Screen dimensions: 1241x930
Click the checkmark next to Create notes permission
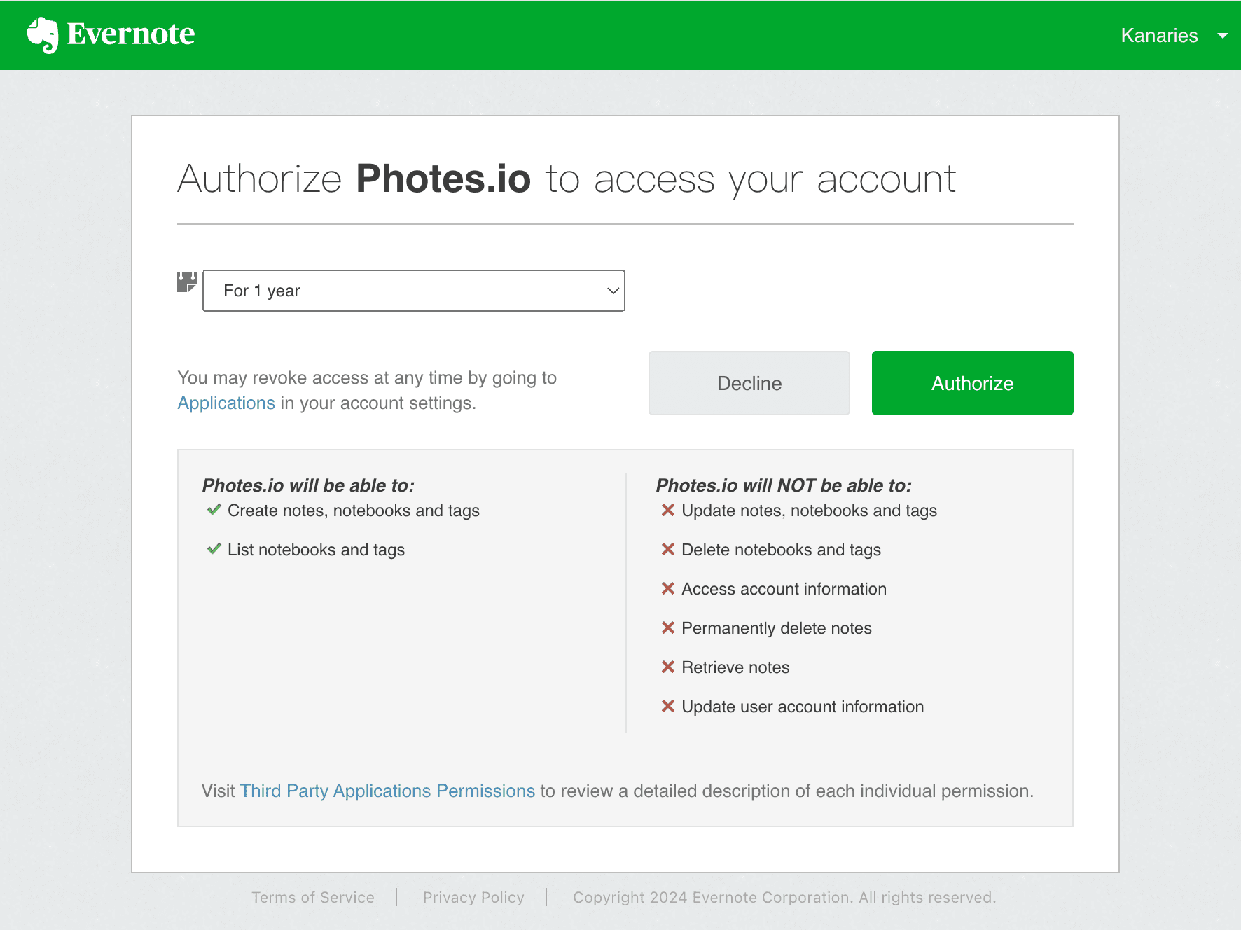213,510
